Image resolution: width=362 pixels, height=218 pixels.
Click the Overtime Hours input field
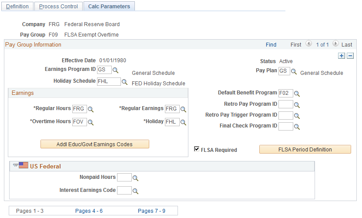click(80, 122)
